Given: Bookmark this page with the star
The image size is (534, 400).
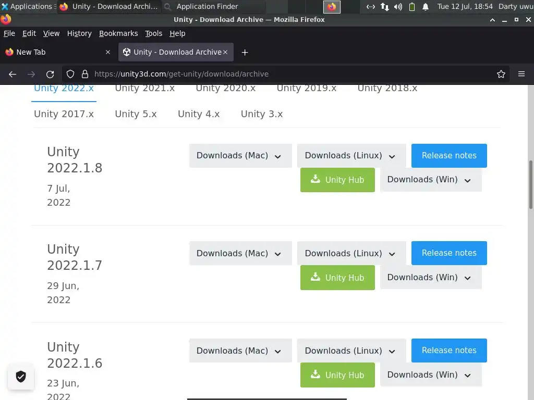Looking at the screenshot, I should pyautogui.click(x=501, y=74).
